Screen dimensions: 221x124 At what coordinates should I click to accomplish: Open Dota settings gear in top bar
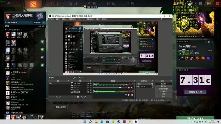(9, 3)
